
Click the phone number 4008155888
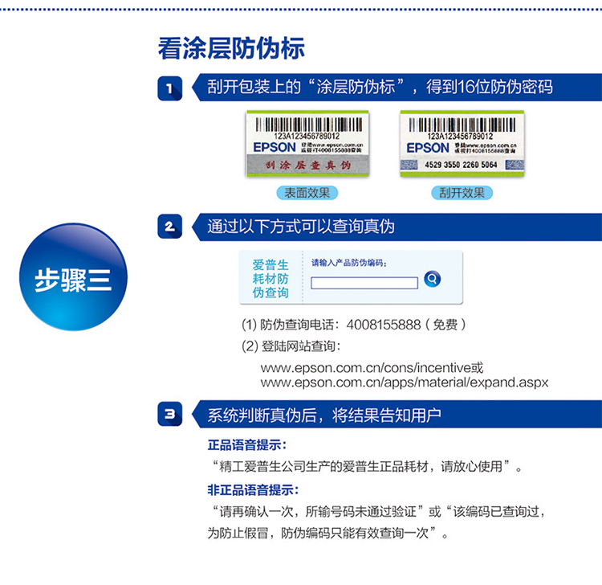coord(384,325)
